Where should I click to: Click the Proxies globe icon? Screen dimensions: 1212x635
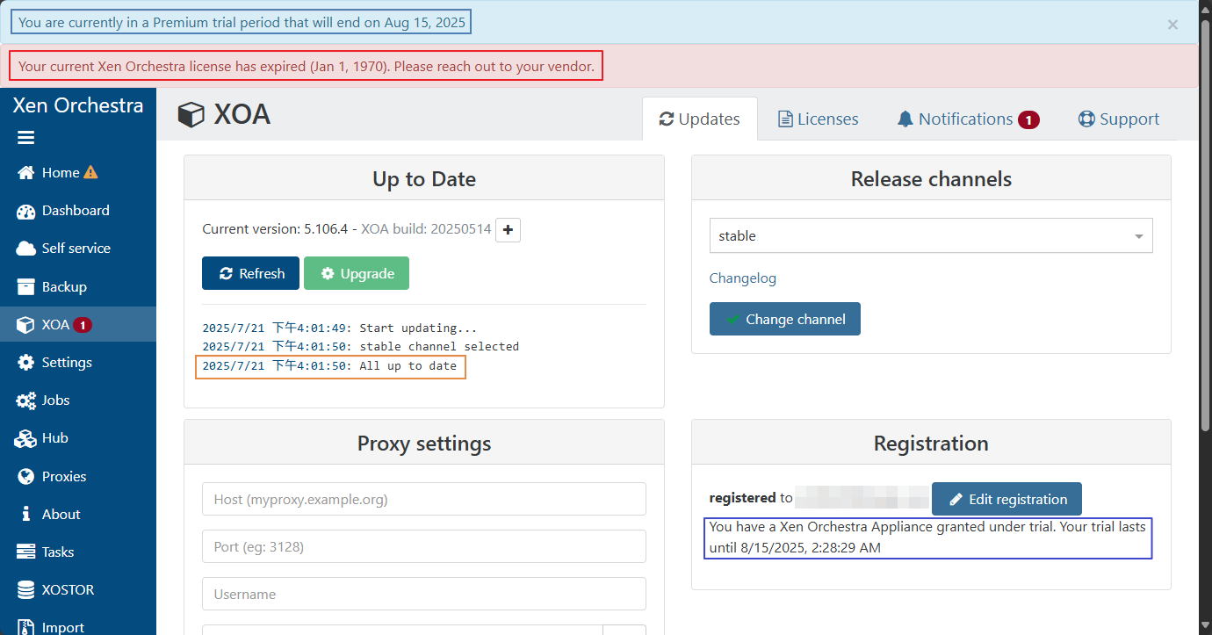26,477
